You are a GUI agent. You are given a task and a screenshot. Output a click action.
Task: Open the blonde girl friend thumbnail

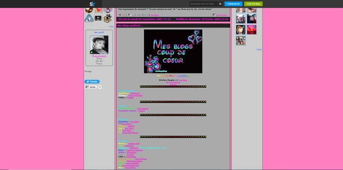tap(240, 30)
